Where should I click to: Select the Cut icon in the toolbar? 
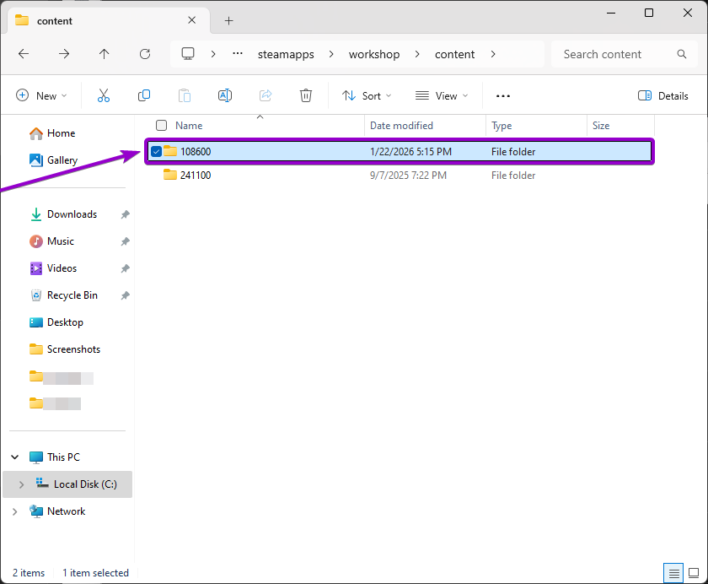103,95
